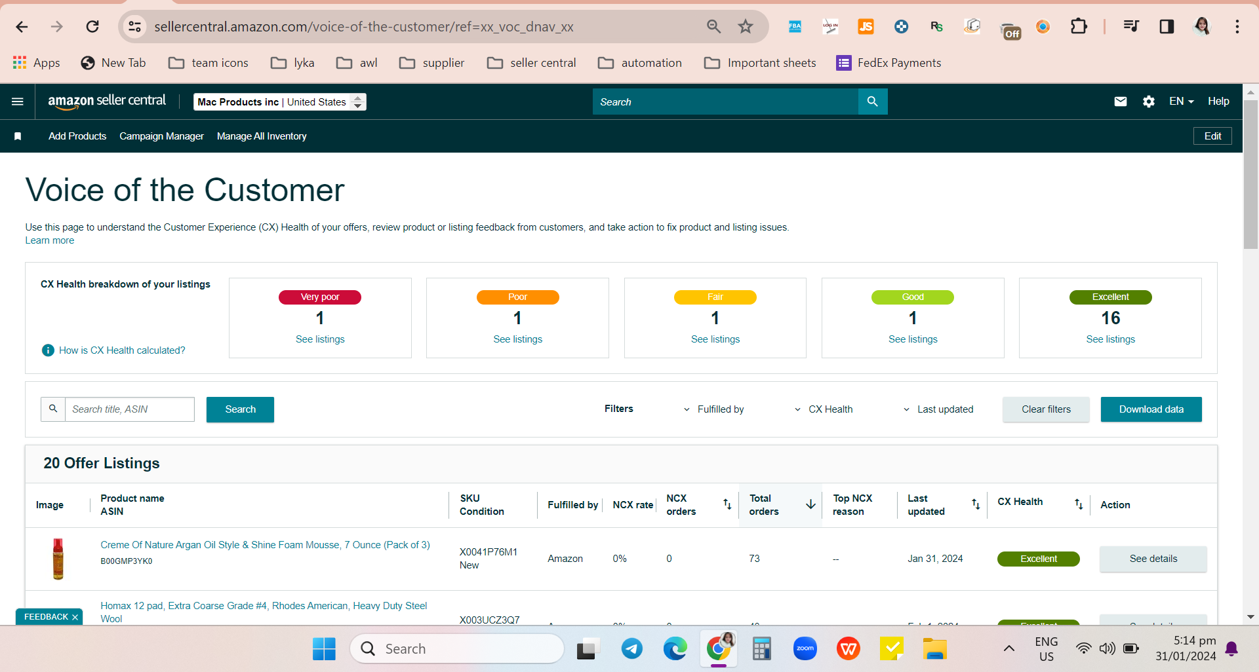The width and height of the screenshot is (1259, 672).
Task: Click the amazon seller central logo
Action: point(107,102)
